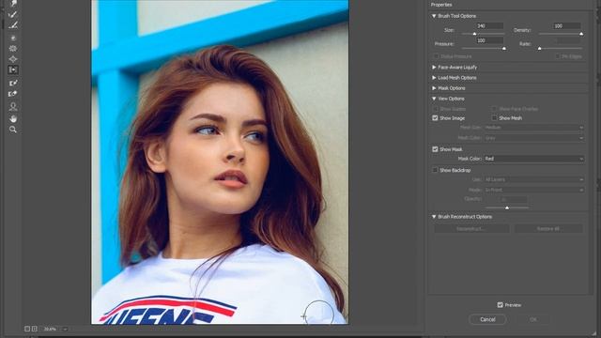Click the Pressure value field

[x=489, y=40]
